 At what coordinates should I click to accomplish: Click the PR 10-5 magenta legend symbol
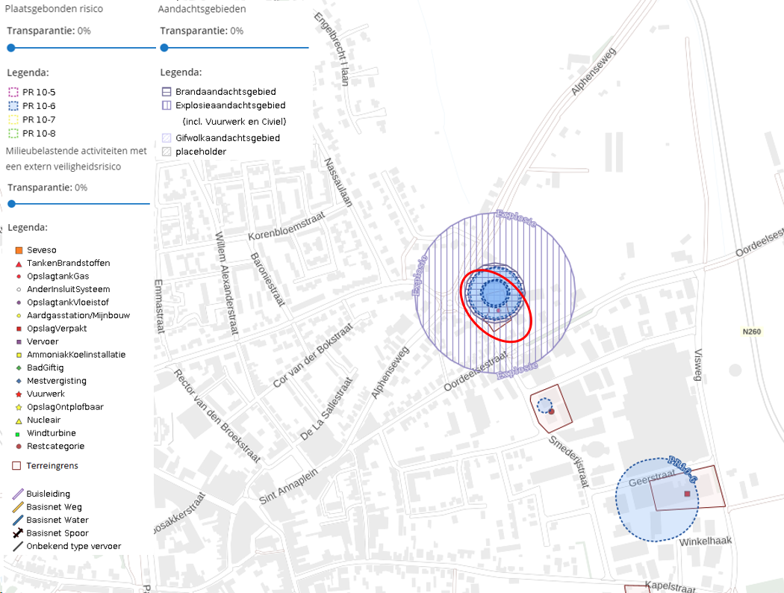pyautogui.click(x=13, y=92)
